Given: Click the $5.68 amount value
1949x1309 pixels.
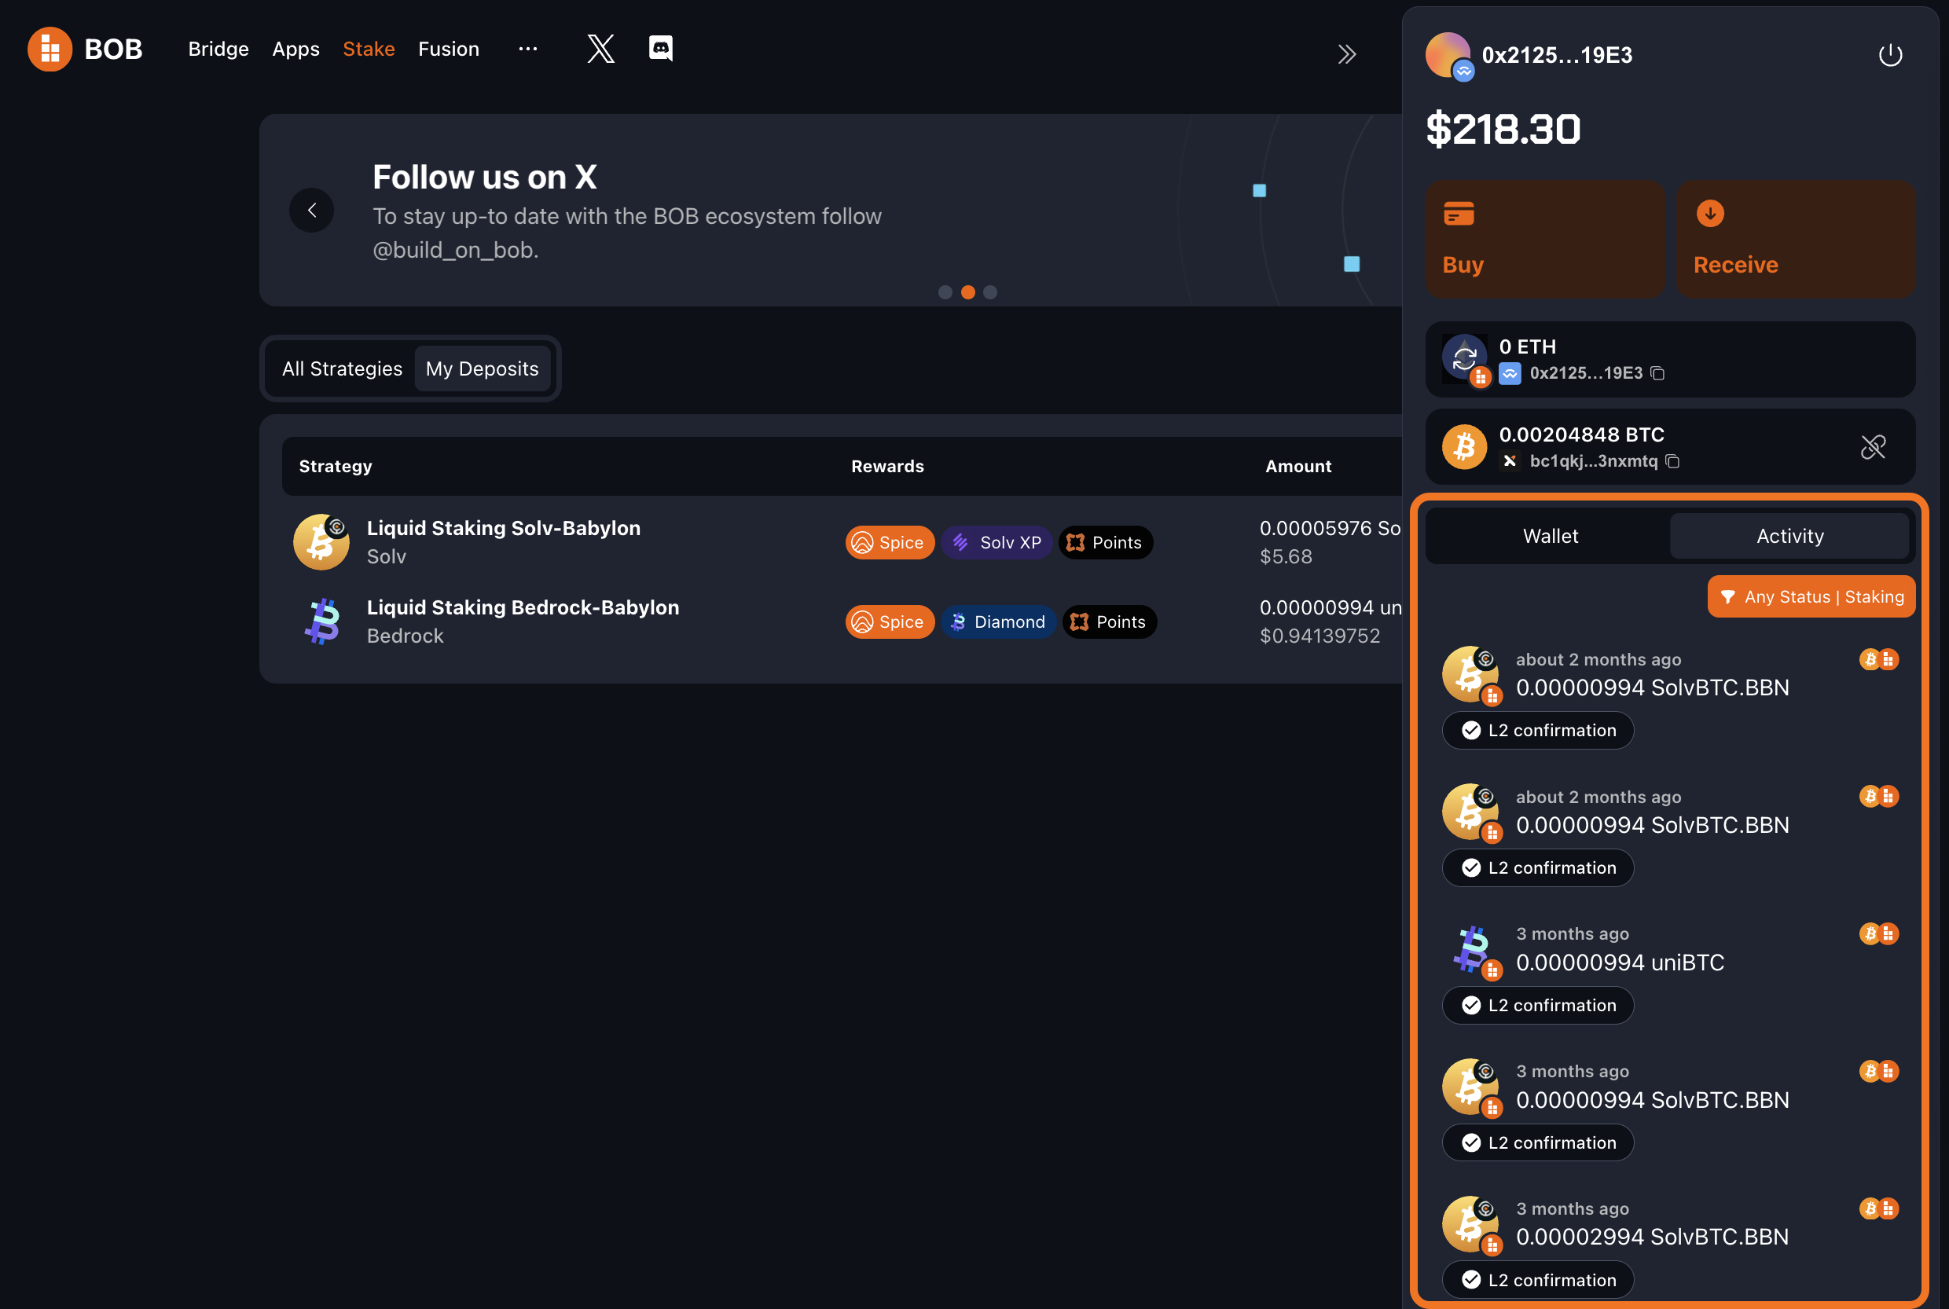Looking at the screenshot, I should pos(1285,557).
